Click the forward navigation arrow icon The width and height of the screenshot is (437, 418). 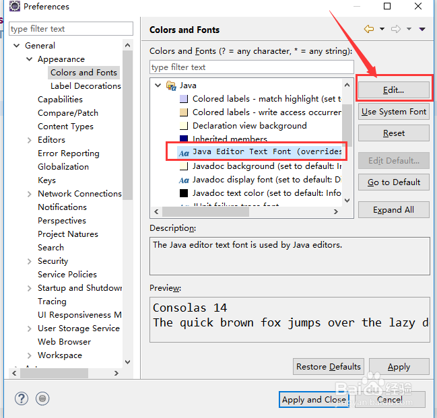click(x=396, y=29)
